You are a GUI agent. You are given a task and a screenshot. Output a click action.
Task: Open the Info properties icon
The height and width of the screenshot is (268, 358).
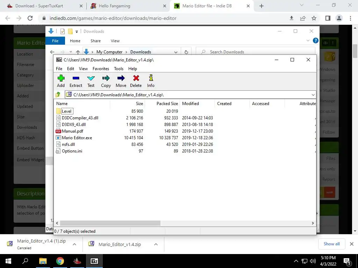(151, 81)
